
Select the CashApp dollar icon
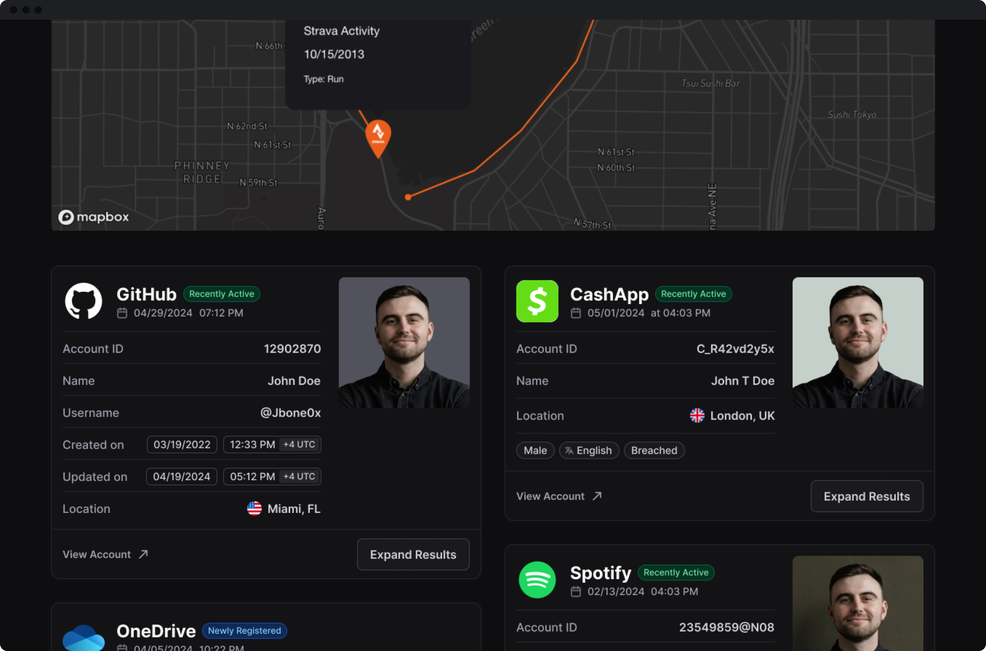click(537, 301)
